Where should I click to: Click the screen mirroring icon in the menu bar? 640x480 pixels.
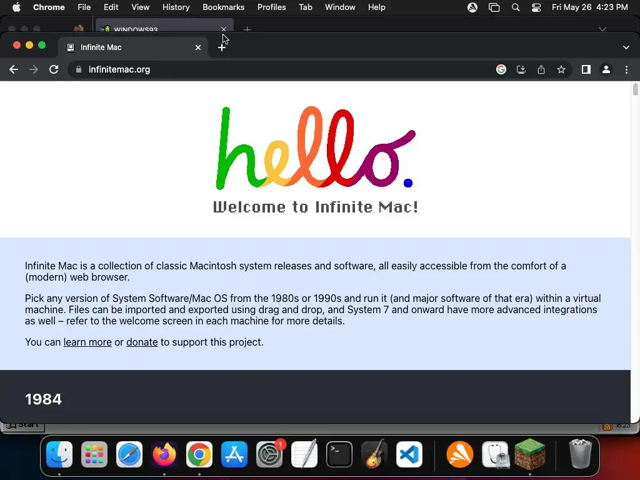pyautogui.click(x=494, y=7)
